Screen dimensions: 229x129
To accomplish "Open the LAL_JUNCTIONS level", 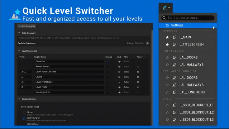I will click(192, 92).
